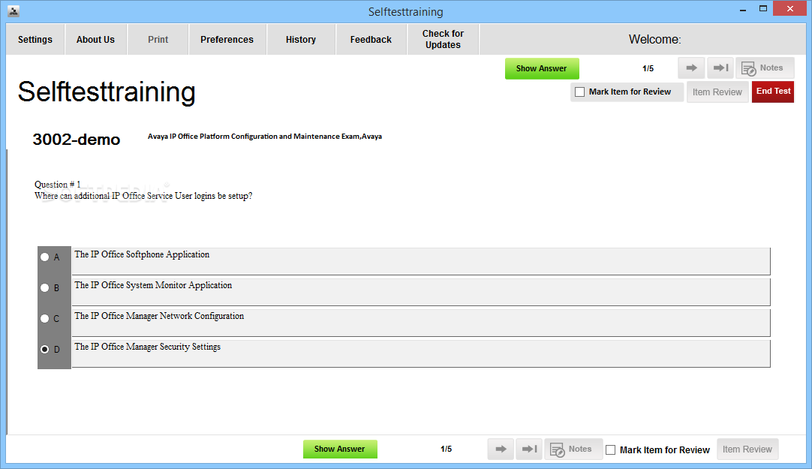Image resolution: width=812 pixels, height=469 pixels.
Task: Minimize the Selftesttraining window
Action: pyautogui.click(x=743, y=9)
